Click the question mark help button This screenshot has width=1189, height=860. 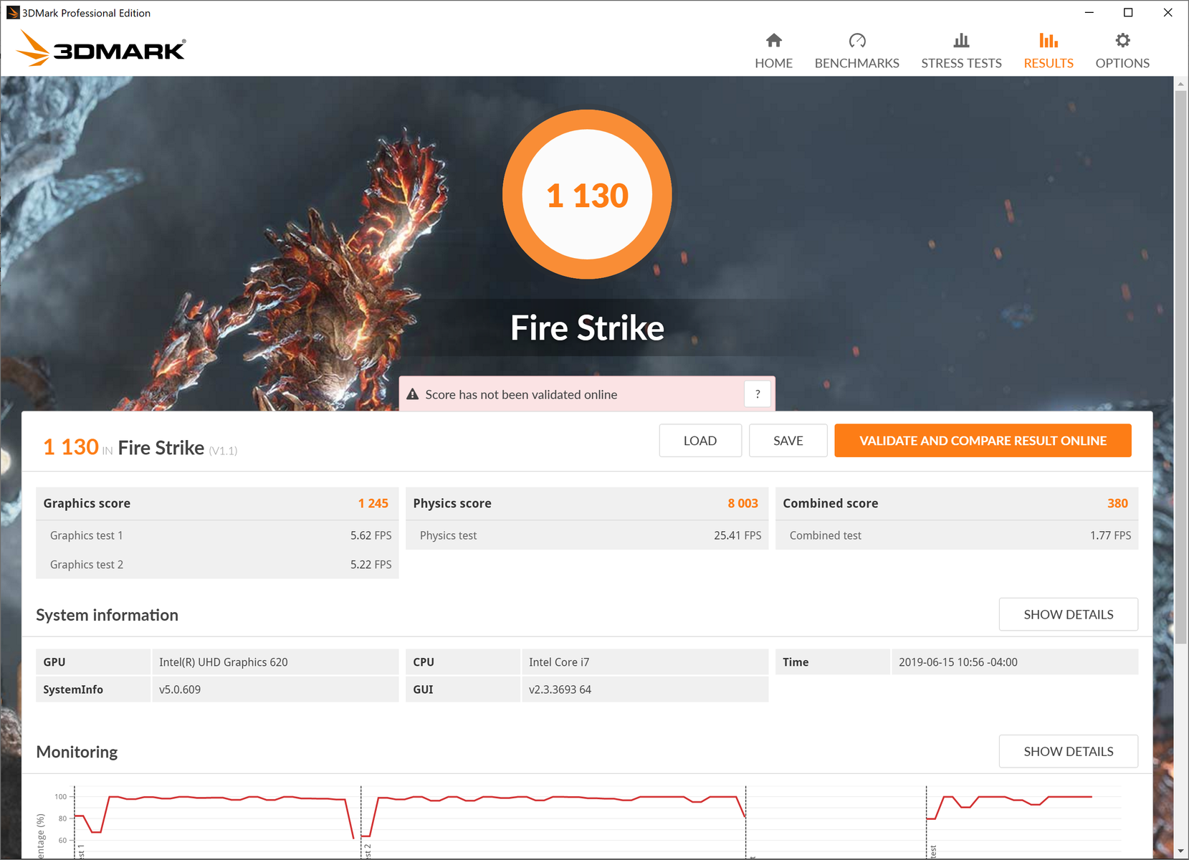click(x=758, y=394)
